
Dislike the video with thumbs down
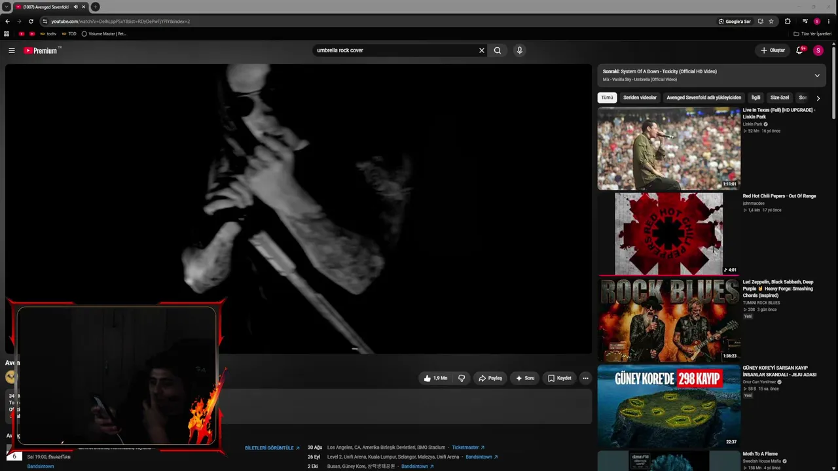pos(462,378)
